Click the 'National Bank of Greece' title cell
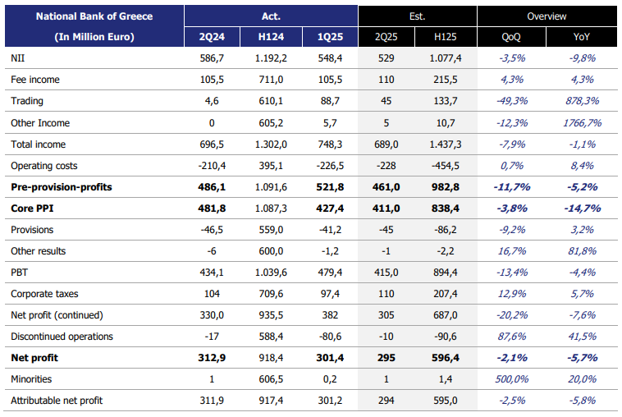Image resolution: width=622 pixels, height=417 pixels. click(x=93, y=16)
